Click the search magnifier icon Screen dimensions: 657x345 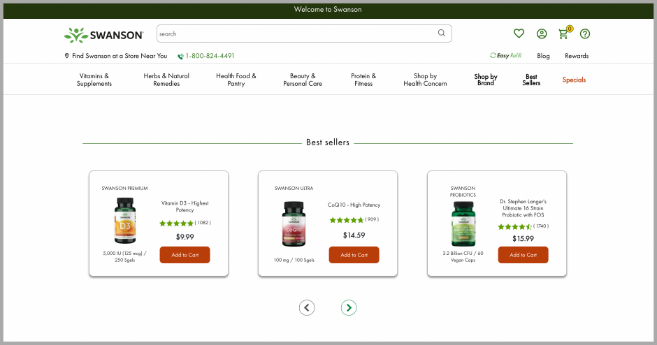(442, 33)
